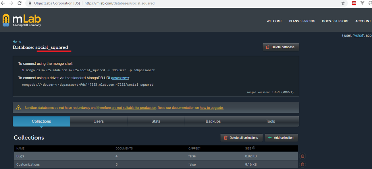
Task: Follow the Home breadcrumb link
Action: (x=17, y=42)
